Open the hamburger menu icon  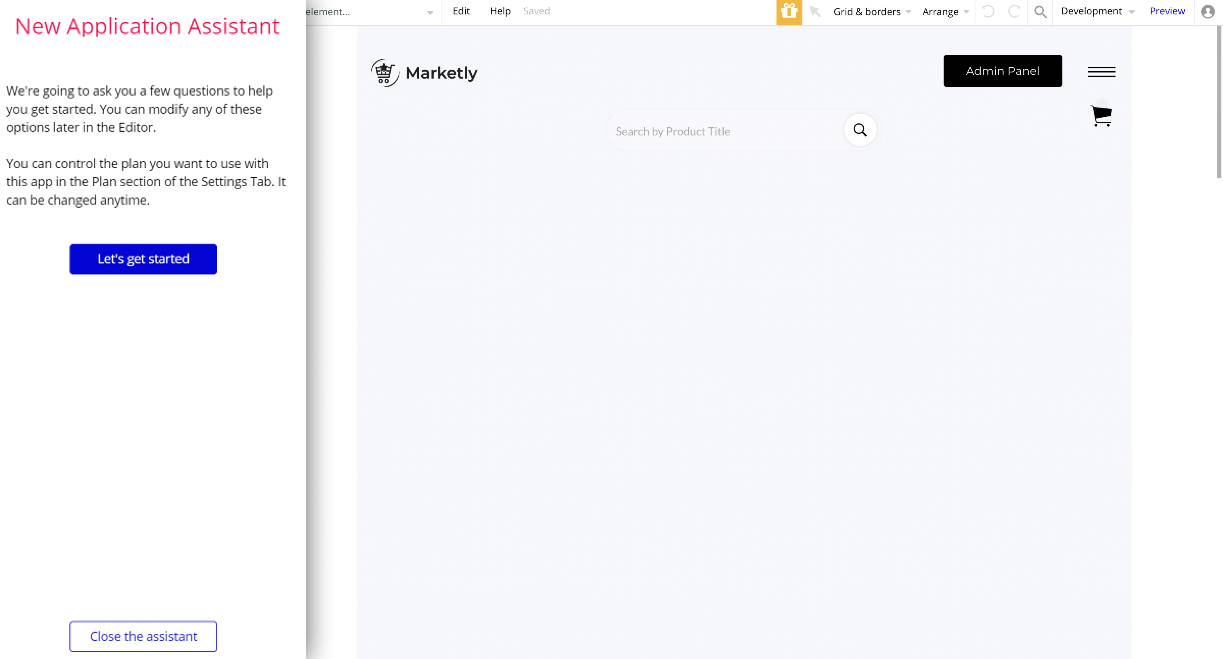click(x=1101, y=72)
